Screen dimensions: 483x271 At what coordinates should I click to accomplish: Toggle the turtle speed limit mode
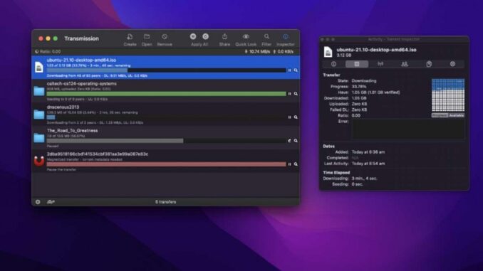click(x=51, y=202)
